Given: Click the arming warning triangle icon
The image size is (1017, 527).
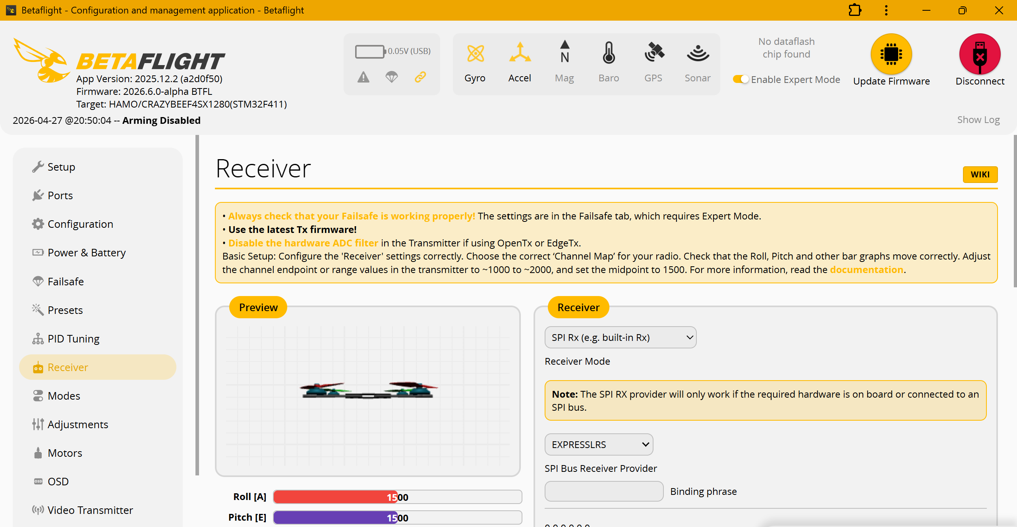Looking at the screenshot, I should click(x=363, y=77).
